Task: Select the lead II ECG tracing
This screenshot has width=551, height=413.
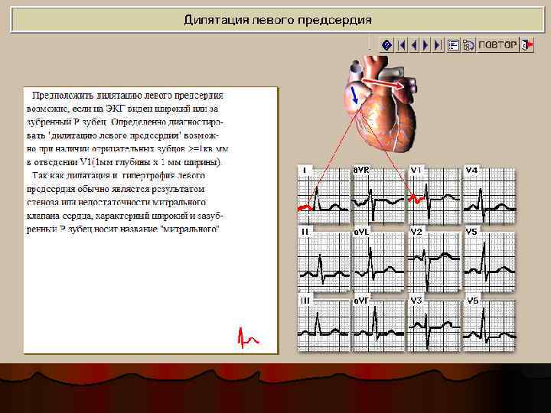Action: 323,260
